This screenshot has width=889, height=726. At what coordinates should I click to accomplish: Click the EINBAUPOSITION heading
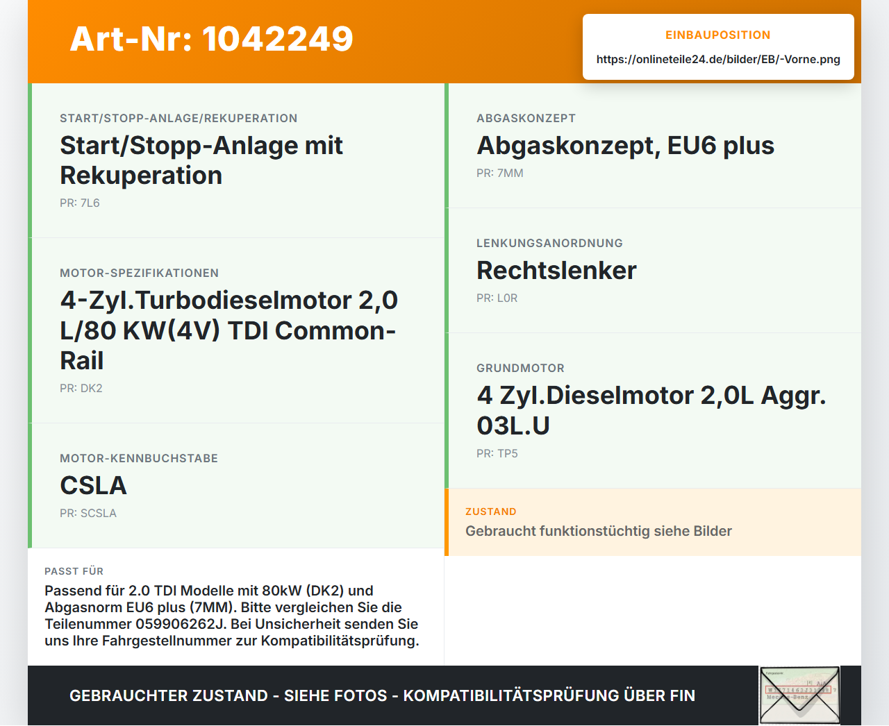tap(718, 35)
